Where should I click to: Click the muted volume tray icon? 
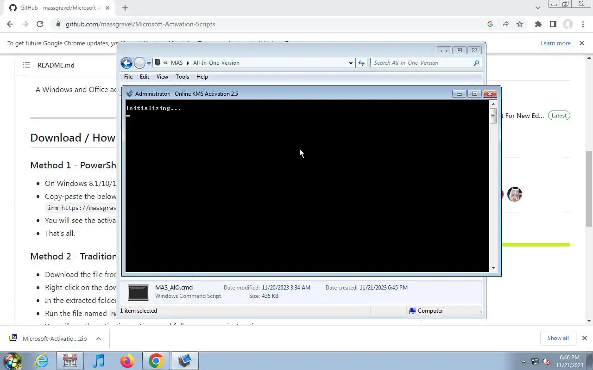tap(546, 361)
